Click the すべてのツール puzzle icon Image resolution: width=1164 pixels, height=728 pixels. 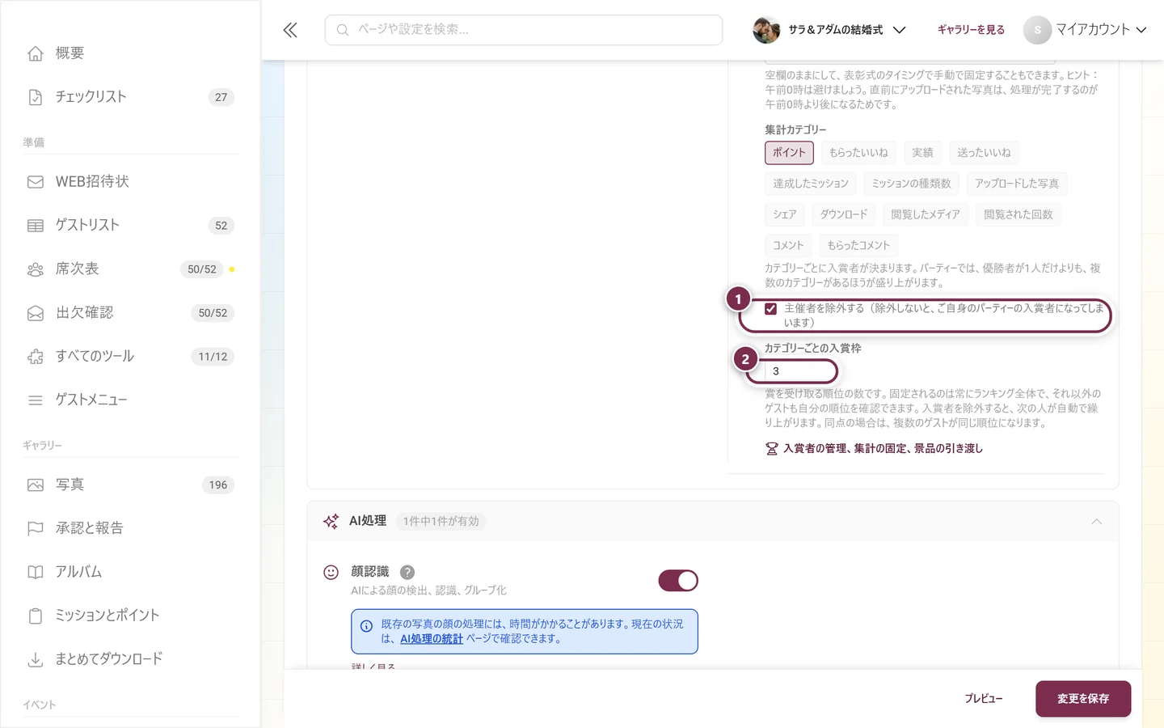36,357
